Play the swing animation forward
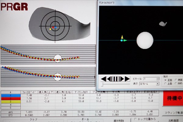 [x=127, y=79]
